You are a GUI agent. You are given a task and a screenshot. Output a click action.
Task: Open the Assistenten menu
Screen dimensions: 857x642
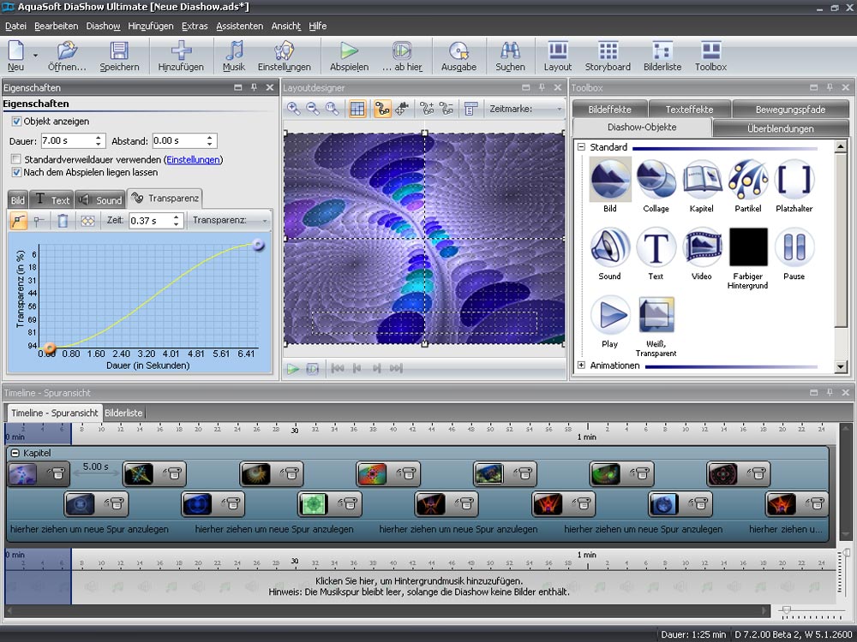[239, 27]
